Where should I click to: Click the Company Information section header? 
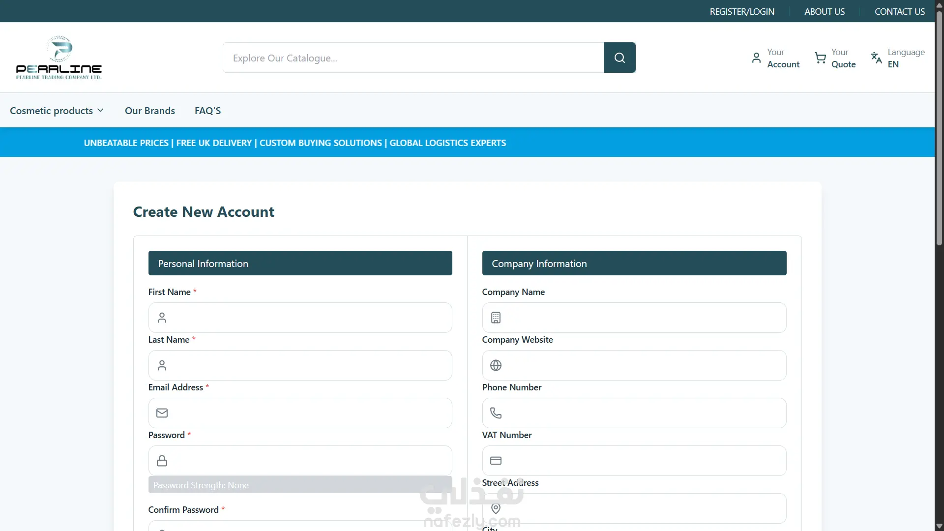(x=634, y=263)
